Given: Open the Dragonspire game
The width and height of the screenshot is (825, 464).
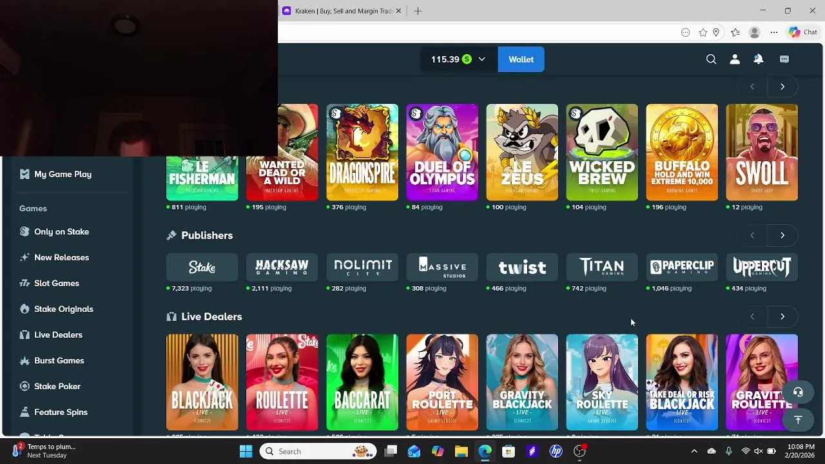Looking at the screenshot, I should coord(362,152).
